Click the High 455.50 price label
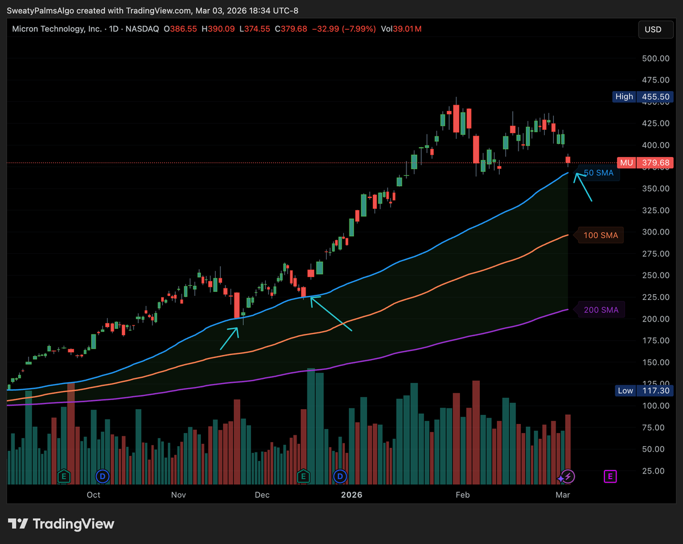683x544 pixels. [643, 97]
